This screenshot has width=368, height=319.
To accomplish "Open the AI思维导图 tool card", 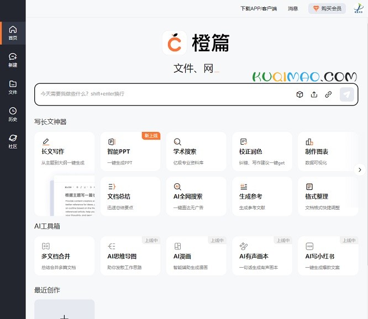I will pos(130,256).
